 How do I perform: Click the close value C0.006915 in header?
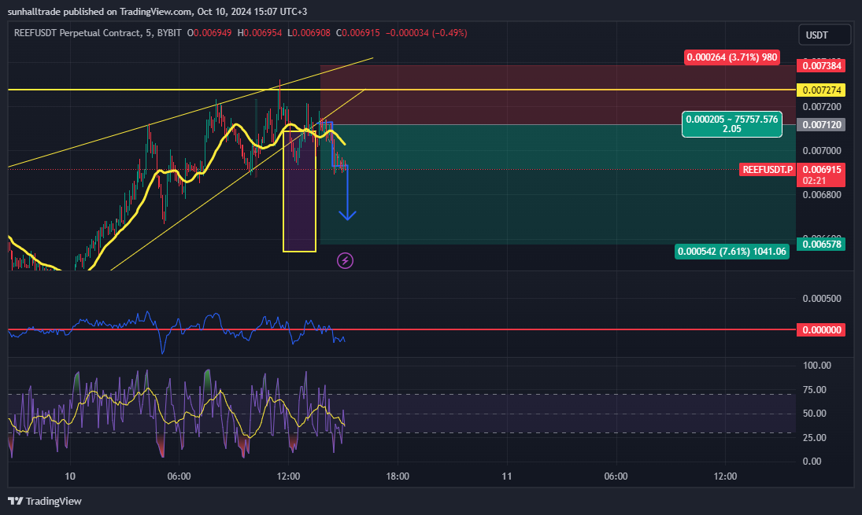coord(358,33)
